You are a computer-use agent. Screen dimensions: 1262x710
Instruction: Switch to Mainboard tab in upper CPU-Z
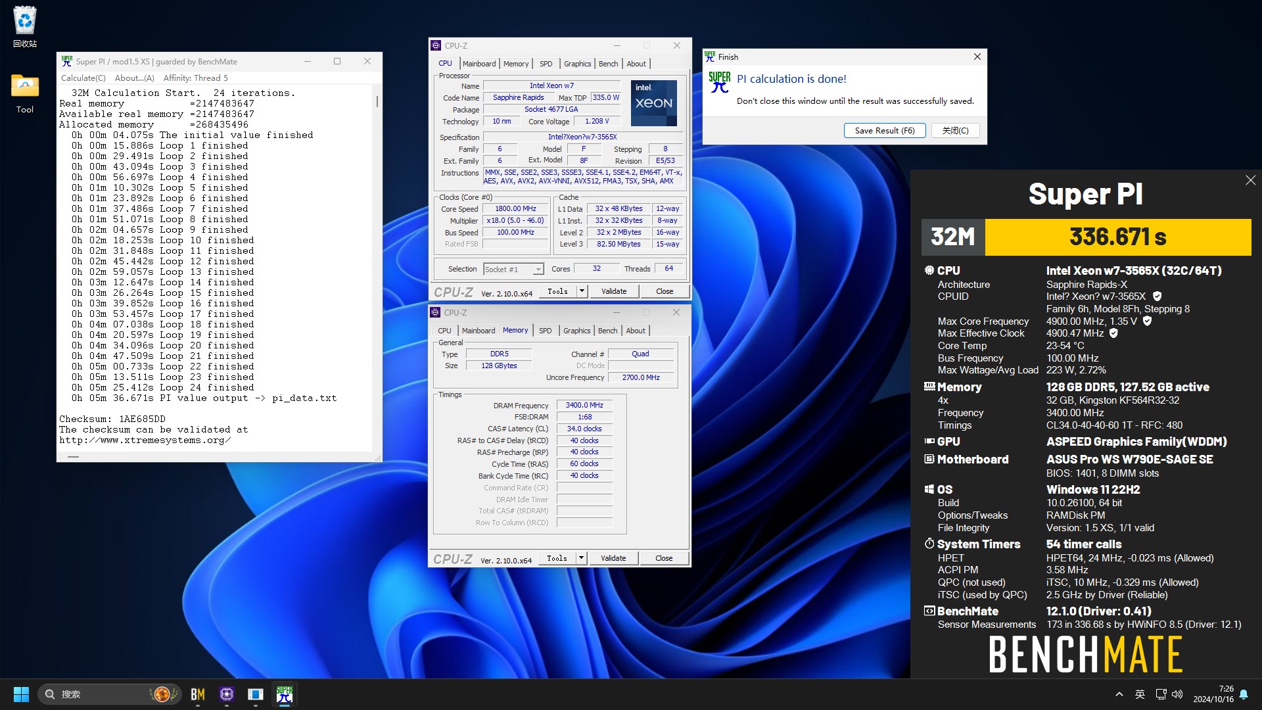coord(479,64)
